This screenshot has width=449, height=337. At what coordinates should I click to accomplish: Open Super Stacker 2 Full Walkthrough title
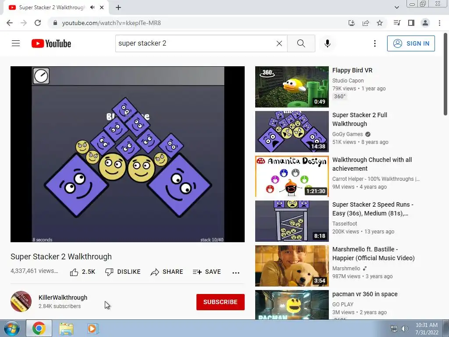pyautogui.click(x=360, y=119)
